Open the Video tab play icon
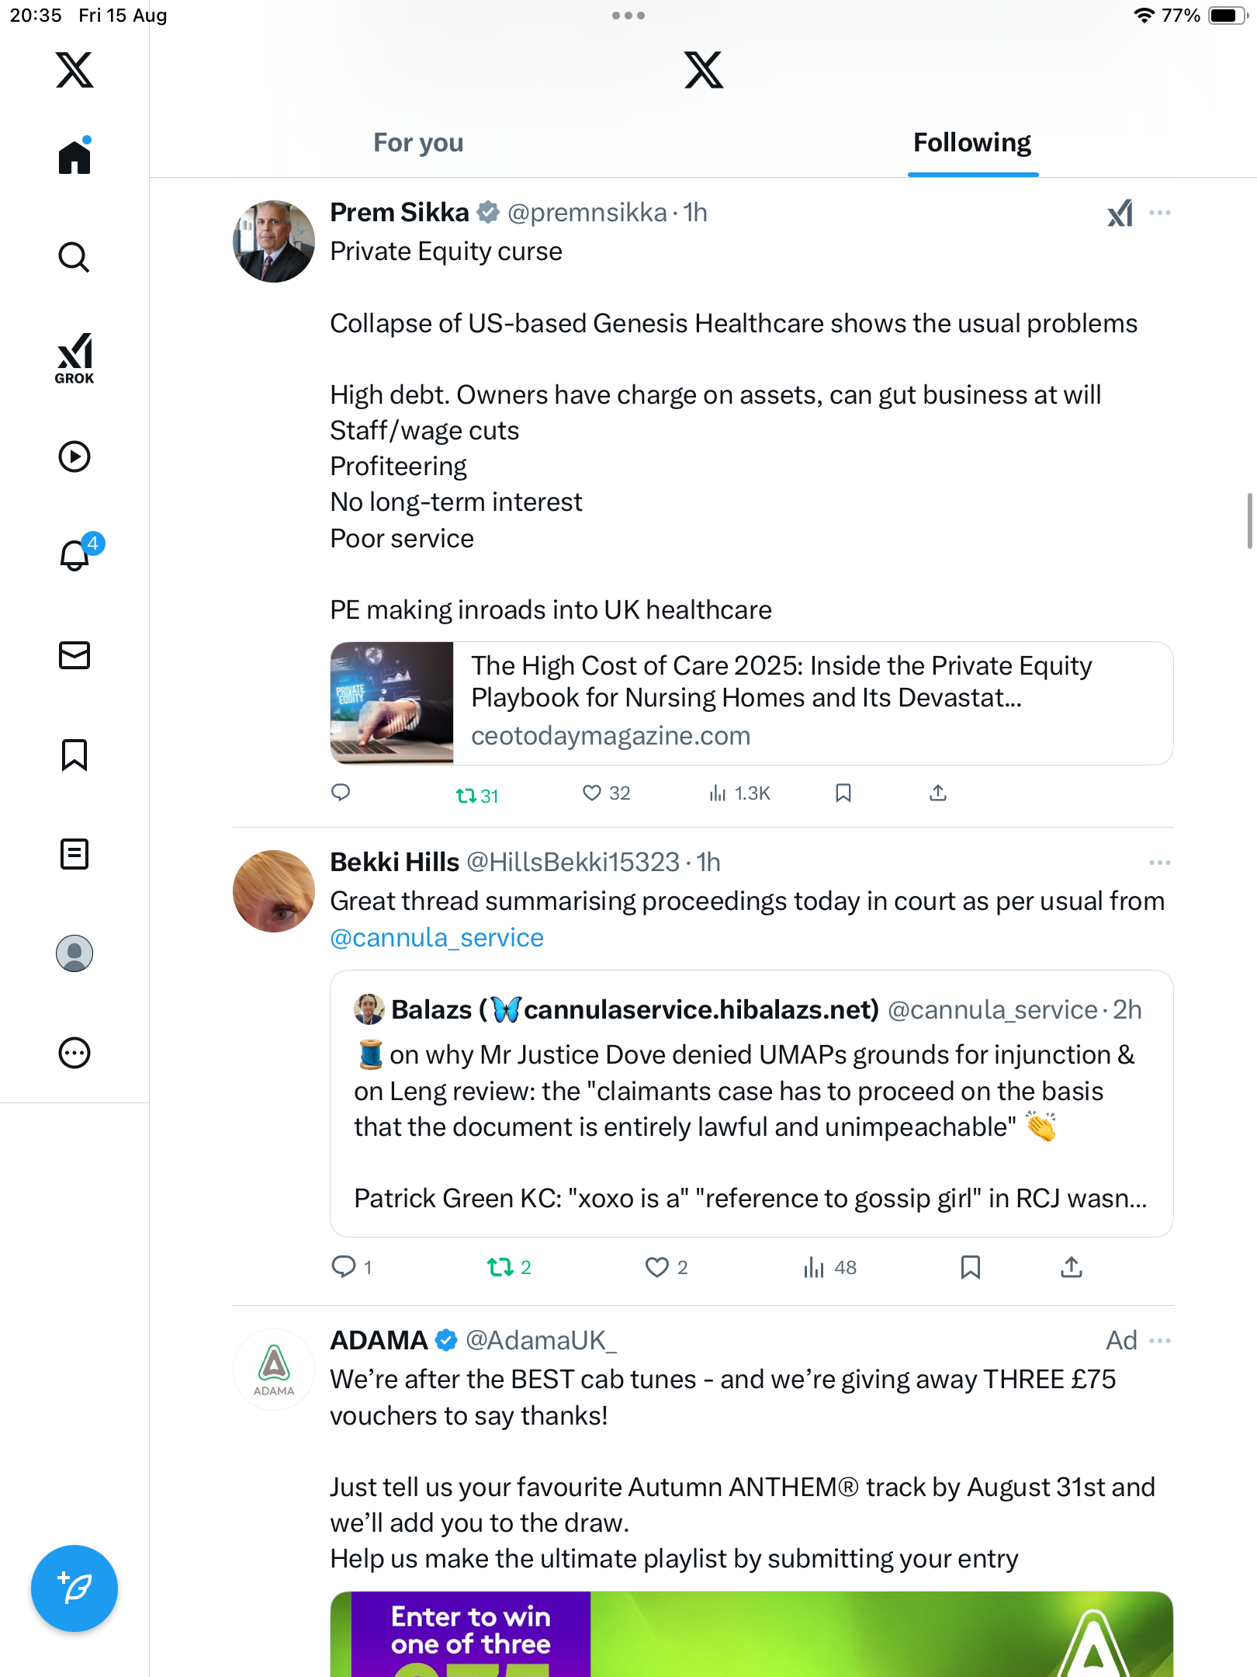Viewport: 1257px width, 1677px height. click(x=74, y=457)
